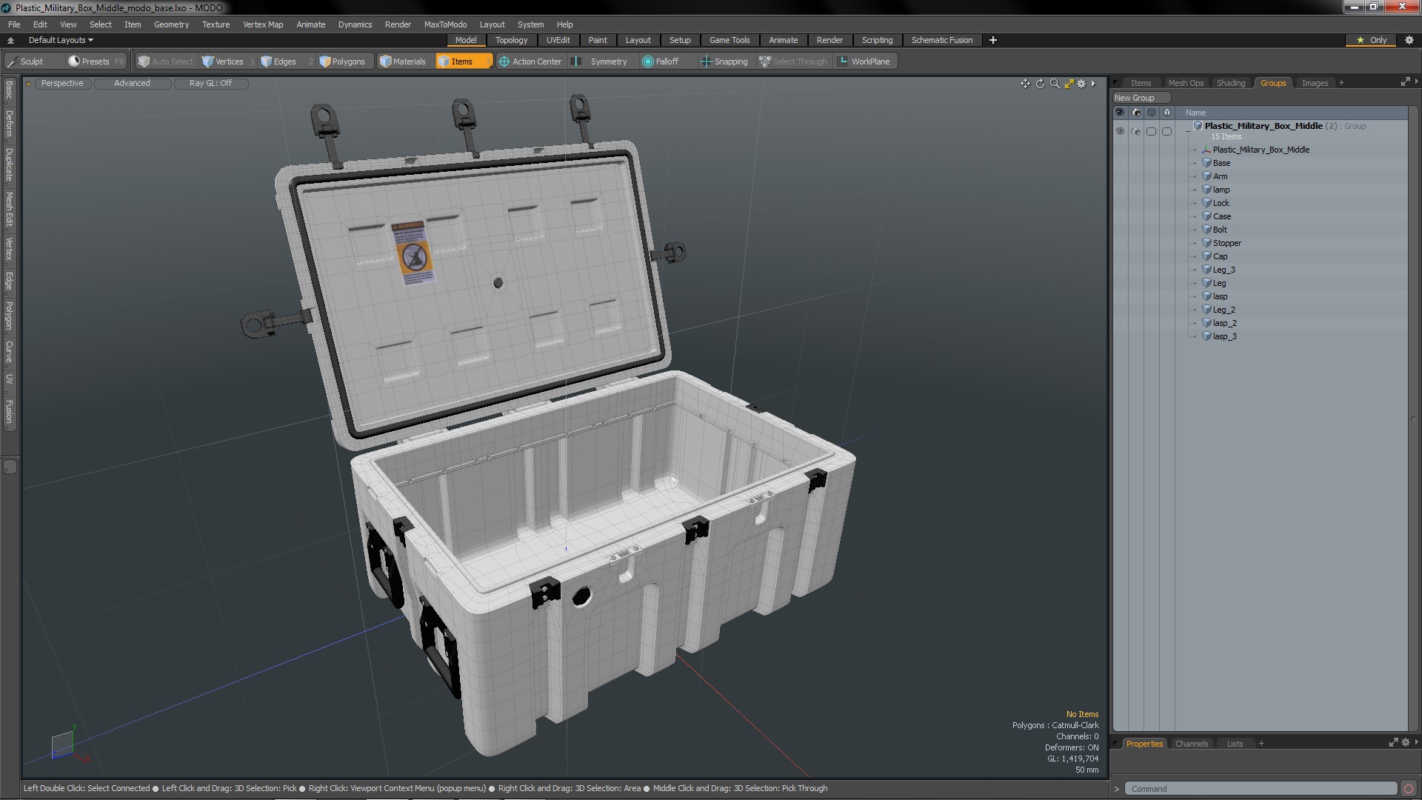Open the Vertex Map menu
Image resolution: width=1422 pixels, height=800 pixels.
pos(263,24)
